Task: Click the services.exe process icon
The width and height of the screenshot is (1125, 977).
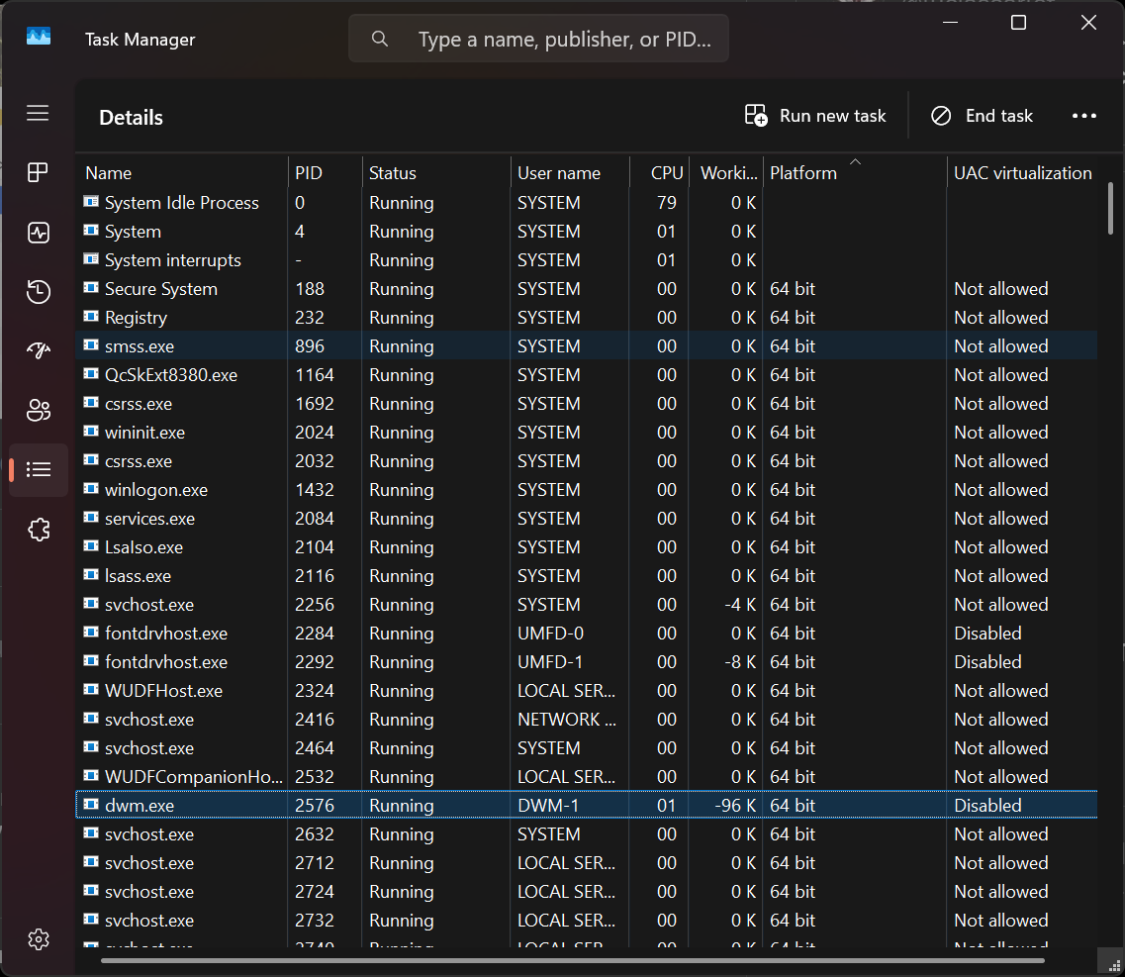Action: [x=91, y=518]
